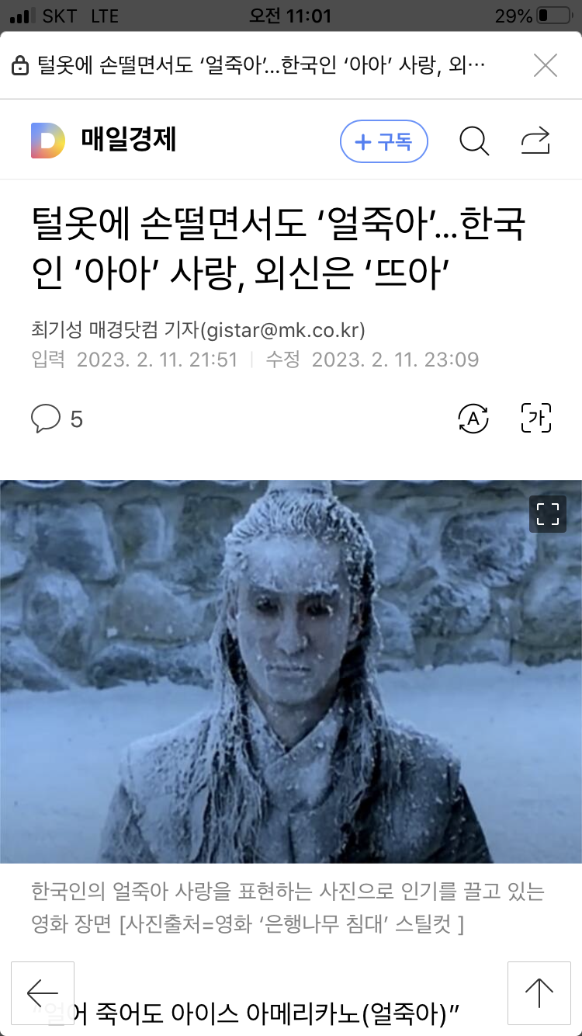The width and height of the screenshot is (582, 1036).
Task: Jump to top with up arrow
Action: [x=539, y=993]
